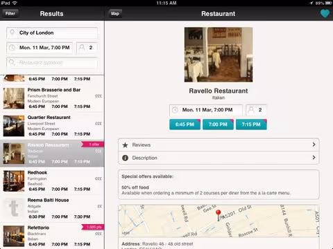Tap the location services arrow in status bar

311,3
